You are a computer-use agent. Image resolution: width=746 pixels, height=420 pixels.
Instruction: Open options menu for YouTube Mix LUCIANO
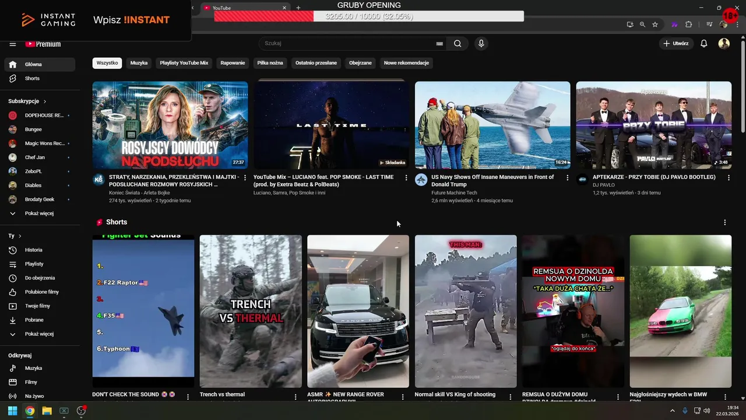[x=406, y=177]
